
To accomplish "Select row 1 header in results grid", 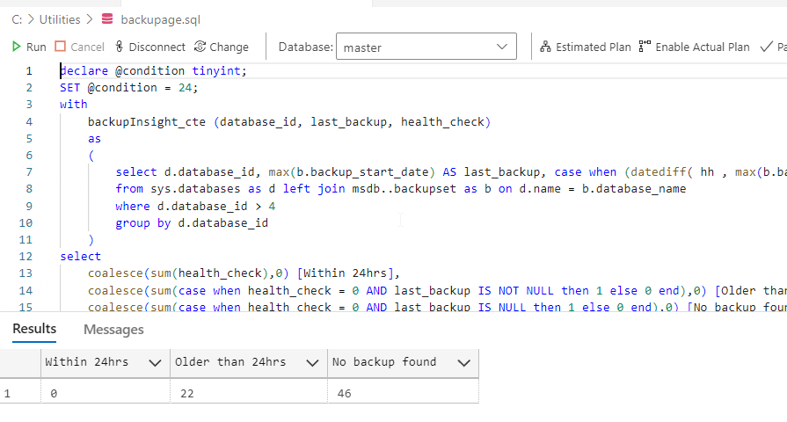I will (8, 393).
